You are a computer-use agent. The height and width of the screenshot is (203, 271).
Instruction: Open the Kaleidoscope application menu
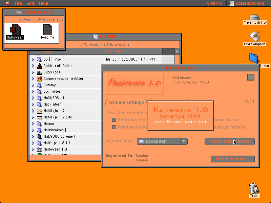click(x=247, y=3)
